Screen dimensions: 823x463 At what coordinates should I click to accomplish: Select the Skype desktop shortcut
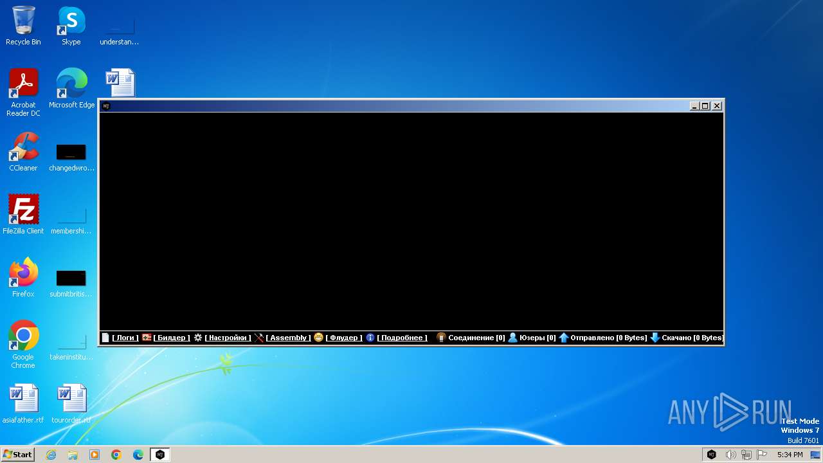point(71,26)
